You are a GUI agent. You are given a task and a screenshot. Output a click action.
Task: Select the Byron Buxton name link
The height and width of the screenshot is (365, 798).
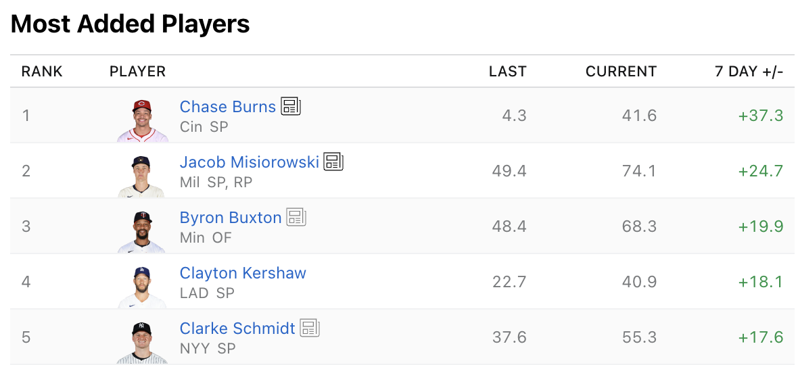(231, 218)
